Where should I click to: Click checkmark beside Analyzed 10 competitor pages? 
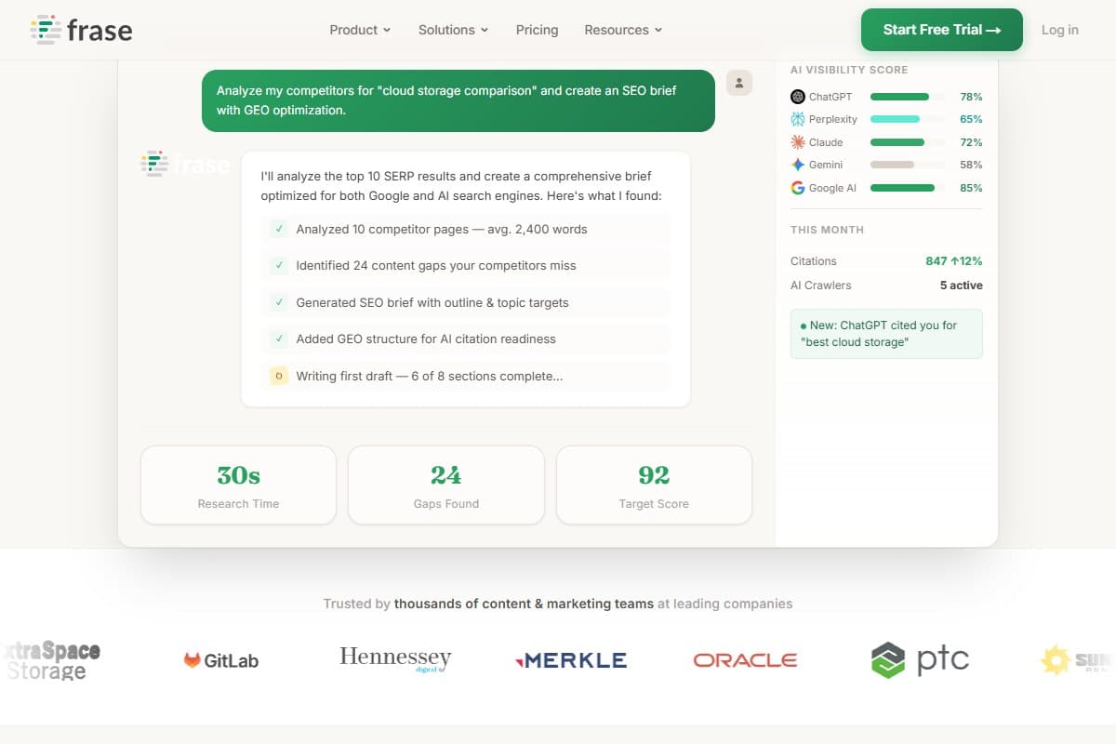(x=279, y=229)
